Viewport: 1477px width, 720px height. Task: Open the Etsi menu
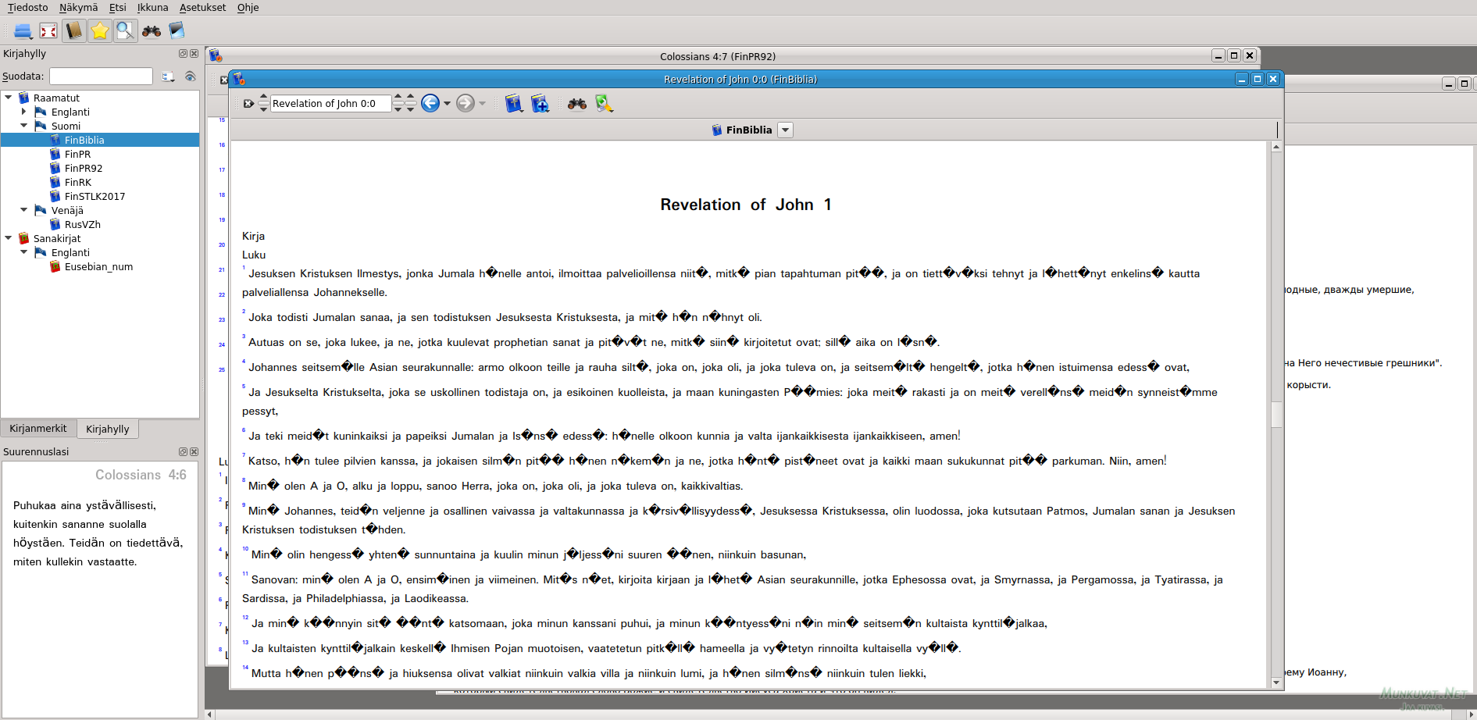118,8
